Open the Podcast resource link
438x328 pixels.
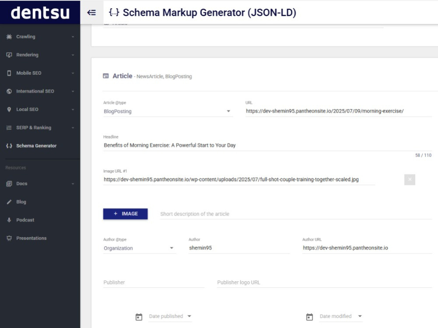(x=40, y=220)
